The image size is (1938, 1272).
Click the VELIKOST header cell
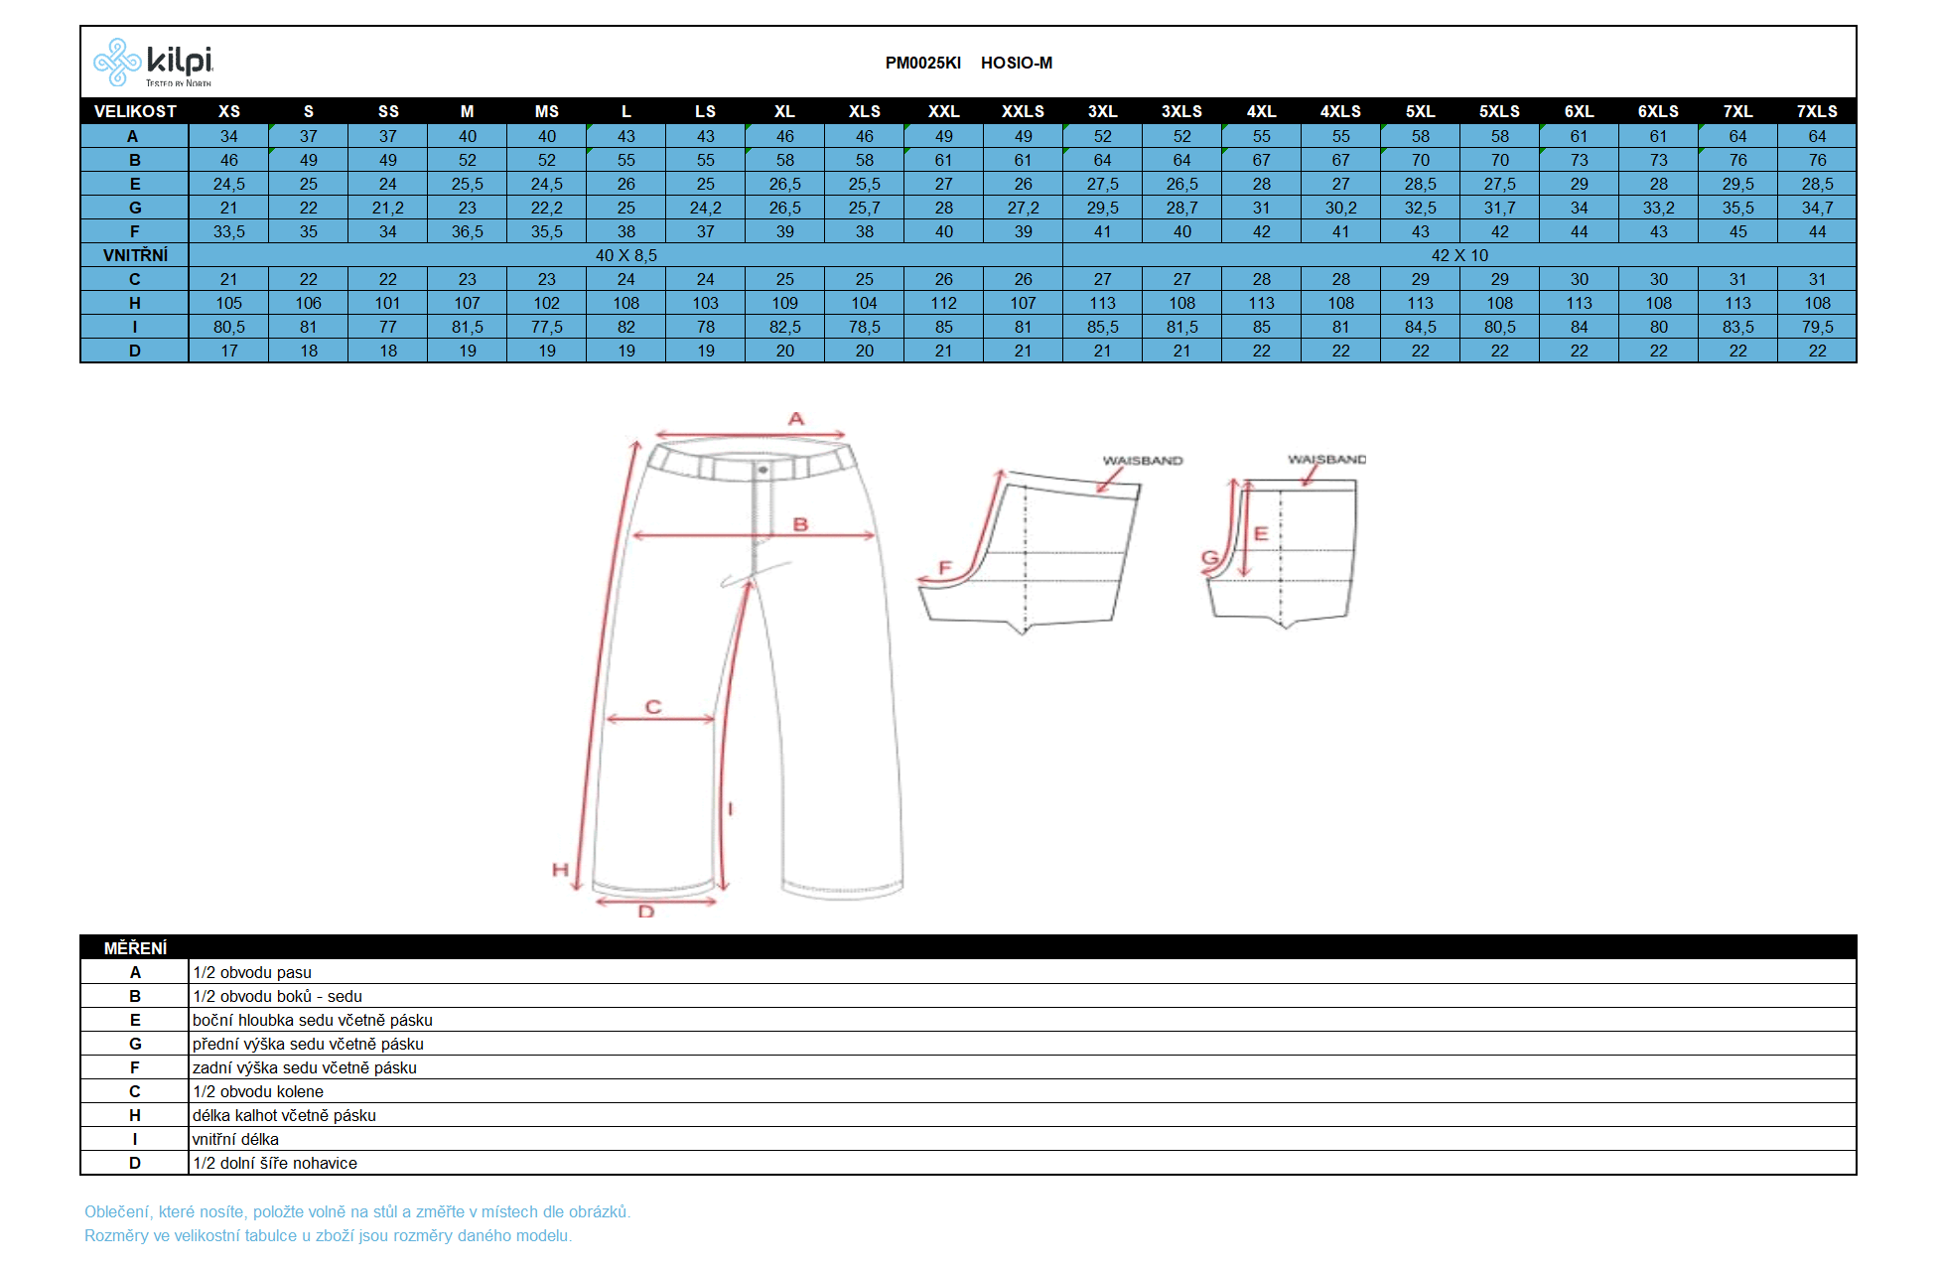tap(135, 111)
